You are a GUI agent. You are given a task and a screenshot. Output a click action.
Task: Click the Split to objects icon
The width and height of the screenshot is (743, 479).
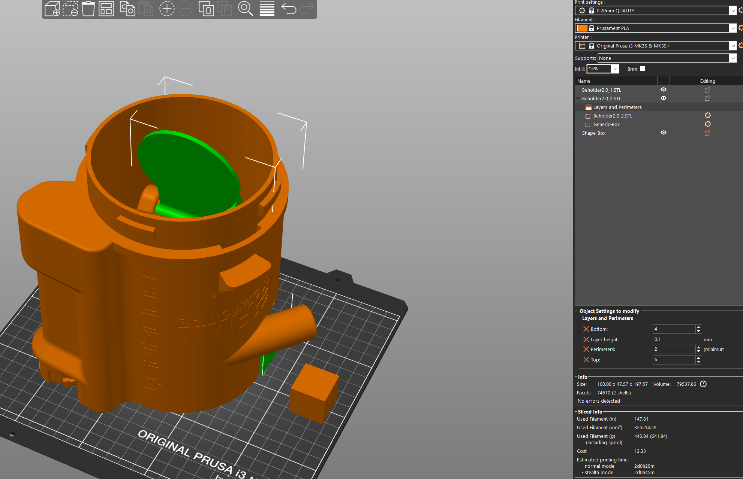(x=206, y=8)
